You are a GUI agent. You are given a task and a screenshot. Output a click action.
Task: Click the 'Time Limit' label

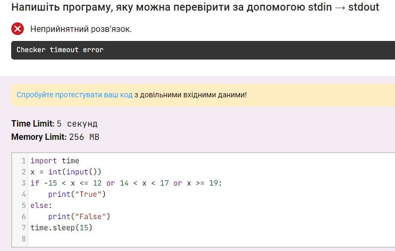tap(33, 123)
